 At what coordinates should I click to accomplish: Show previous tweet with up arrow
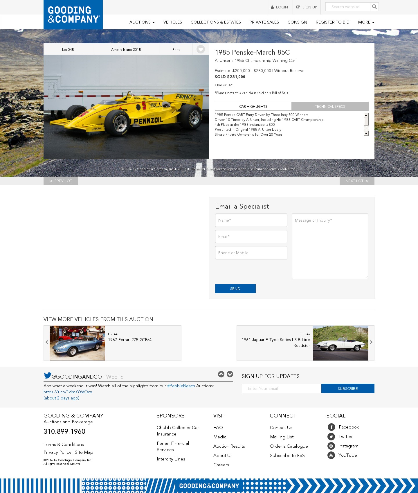(x=221, y=374)
